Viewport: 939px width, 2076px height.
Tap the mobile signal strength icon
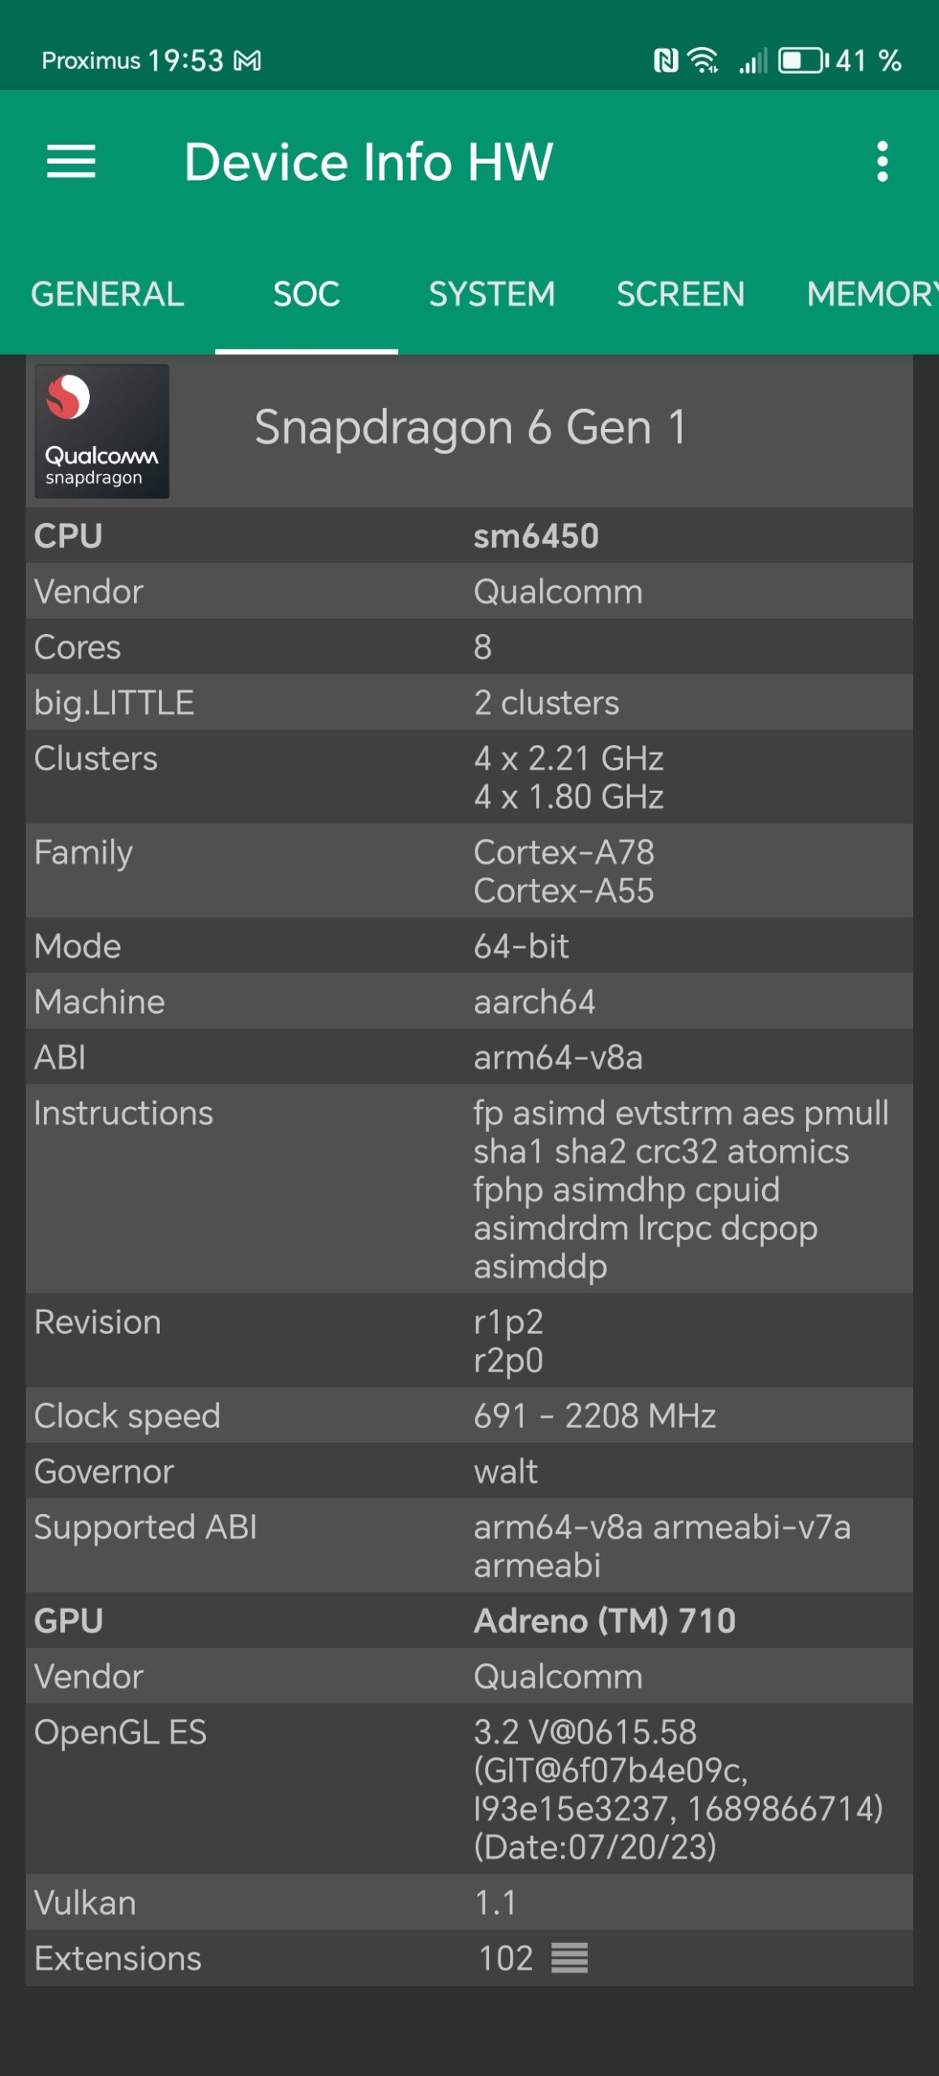[x=752, y=61]
